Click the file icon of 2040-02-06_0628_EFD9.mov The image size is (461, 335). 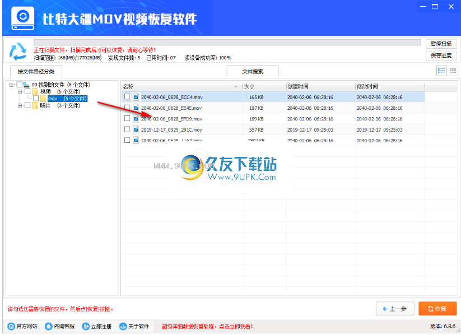(136, 119)
